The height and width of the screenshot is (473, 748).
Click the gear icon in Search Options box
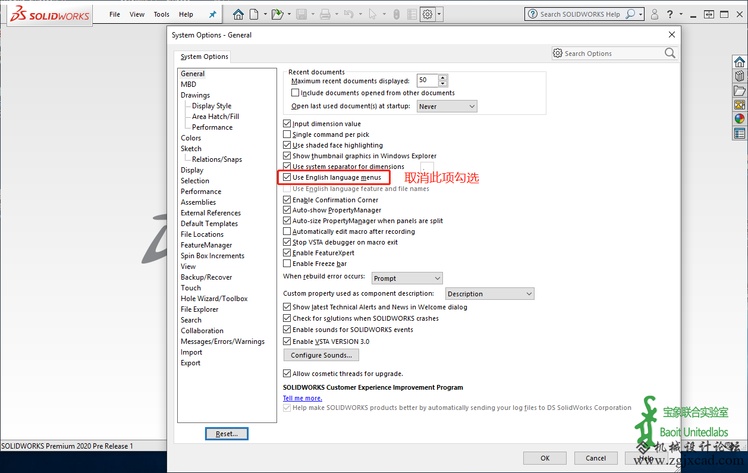click(x=558, y=53)
